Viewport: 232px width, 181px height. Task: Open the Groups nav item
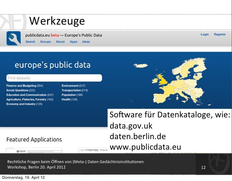(x=46, y=42)
